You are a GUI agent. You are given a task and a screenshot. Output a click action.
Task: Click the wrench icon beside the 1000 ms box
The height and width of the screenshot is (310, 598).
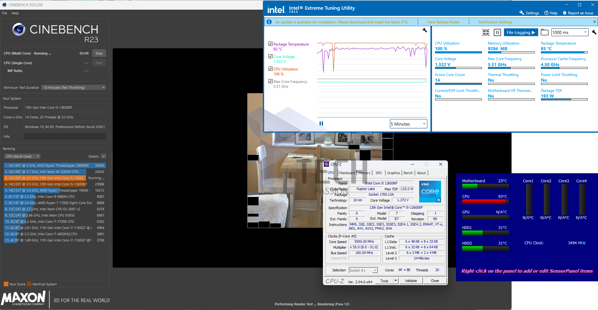pyautogui.click(x=594, y=32)
